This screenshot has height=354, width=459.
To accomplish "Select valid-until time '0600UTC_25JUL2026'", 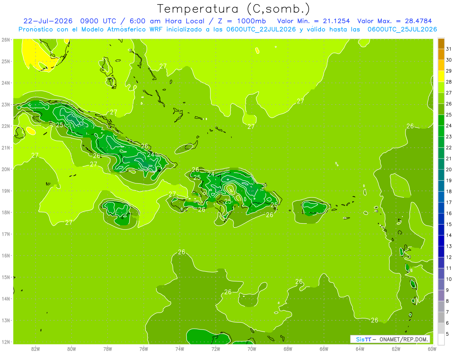I will [402, 29].
